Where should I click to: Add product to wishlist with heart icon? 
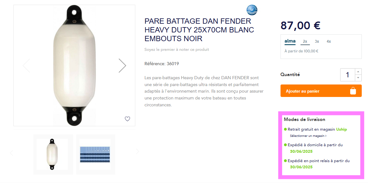click(x=127, y=119)
